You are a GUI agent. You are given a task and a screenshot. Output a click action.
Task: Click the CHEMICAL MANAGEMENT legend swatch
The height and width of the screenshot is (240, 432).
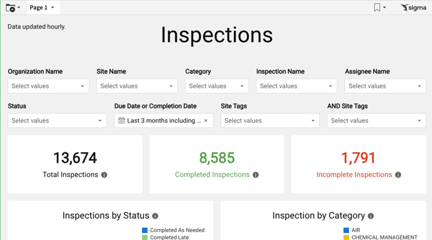(x=346, y=237)
